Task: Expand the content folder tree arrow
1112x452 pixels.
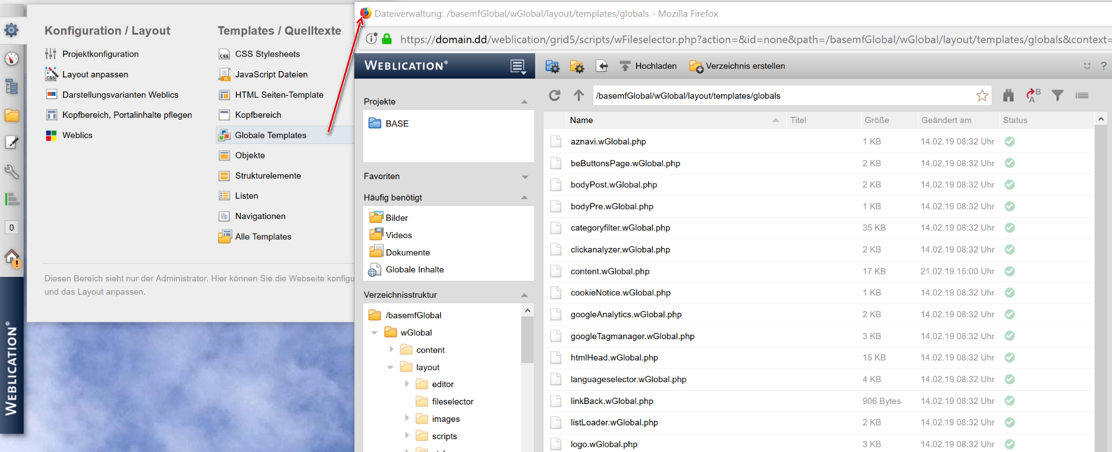Action: (x=391, y=349)
